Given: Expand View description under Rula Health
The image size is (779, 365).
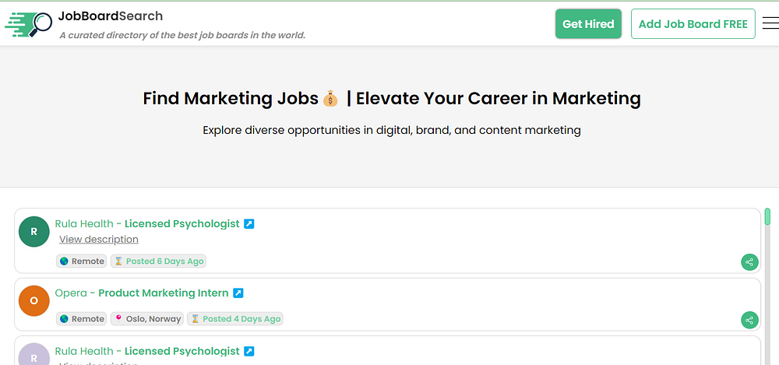Looking at the screenshot, I should pyautogui.click(x=99, y=240).
